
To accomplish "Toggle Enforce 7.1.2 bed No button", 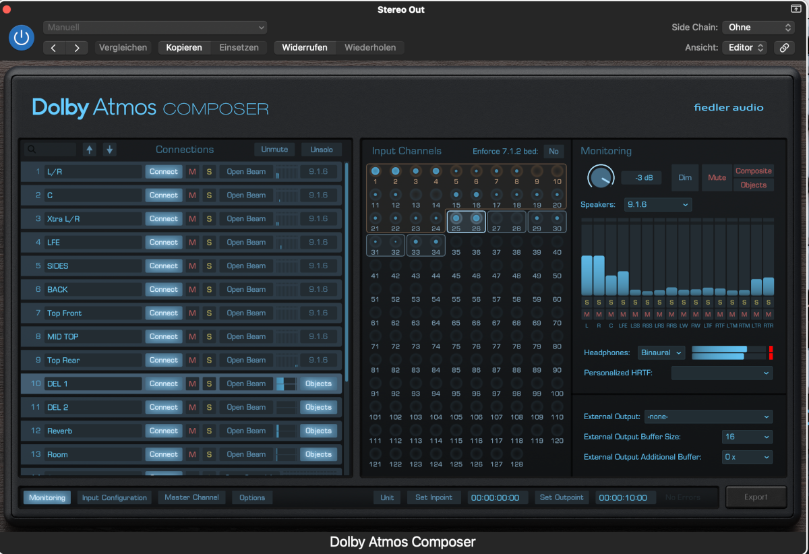I will 553,152.
